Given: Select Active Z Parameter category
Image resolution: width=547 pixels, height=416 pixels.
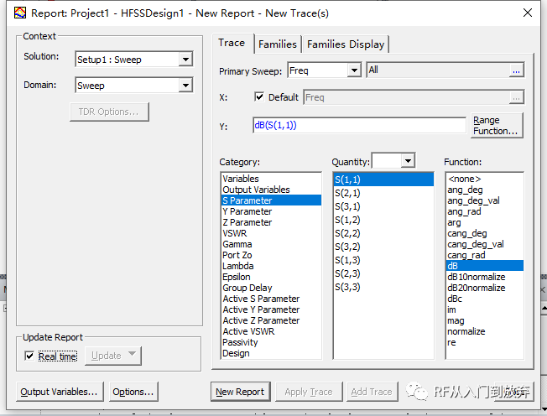Looking at the screenshot, I should (x=272, y=320).
